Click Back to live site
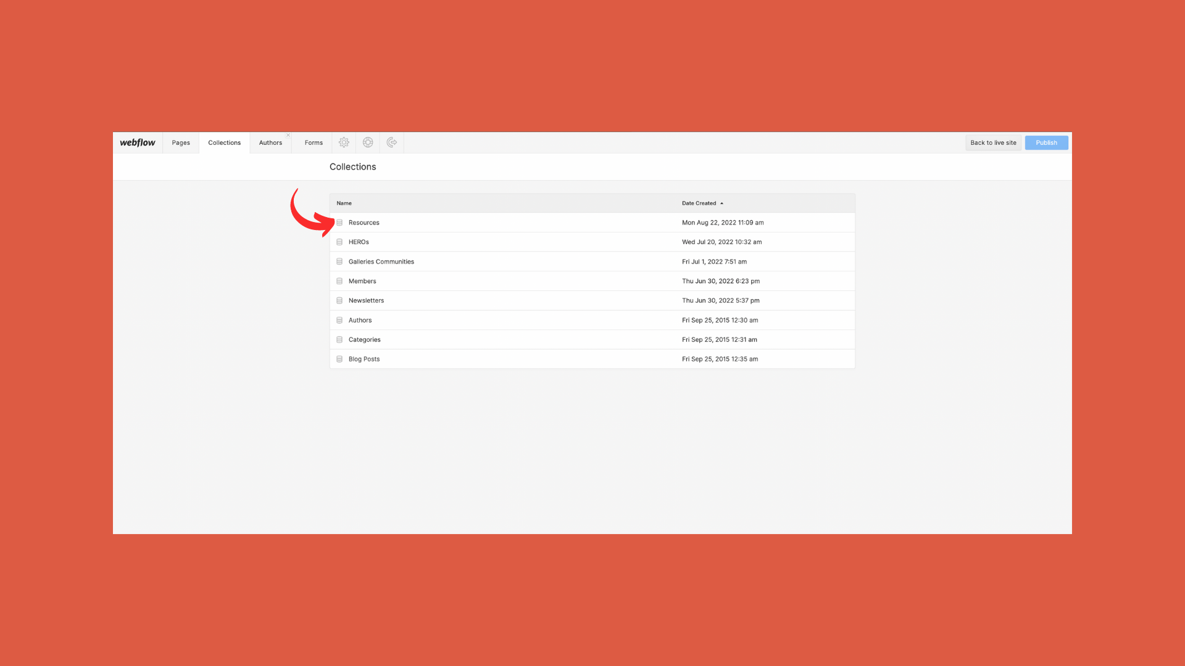The height and width of the screenshot is (666, 1185). (993, 142)
